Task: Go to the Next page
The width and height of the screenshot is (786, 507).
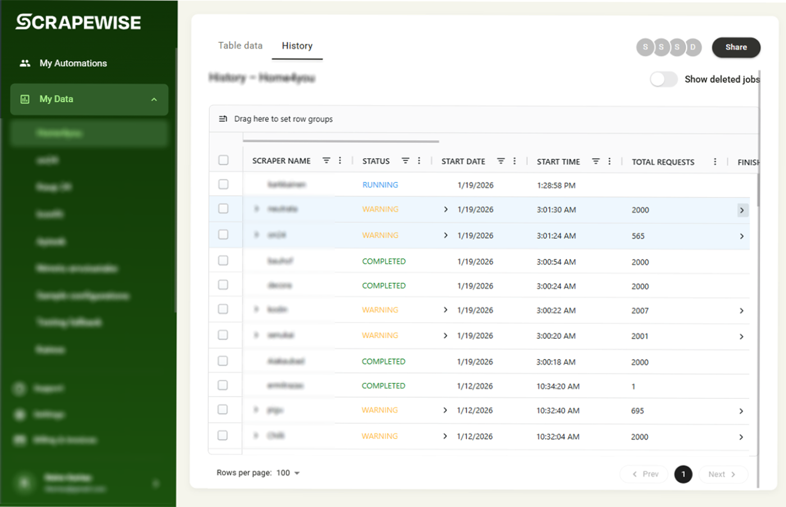Action: click(x=722, y=474)
